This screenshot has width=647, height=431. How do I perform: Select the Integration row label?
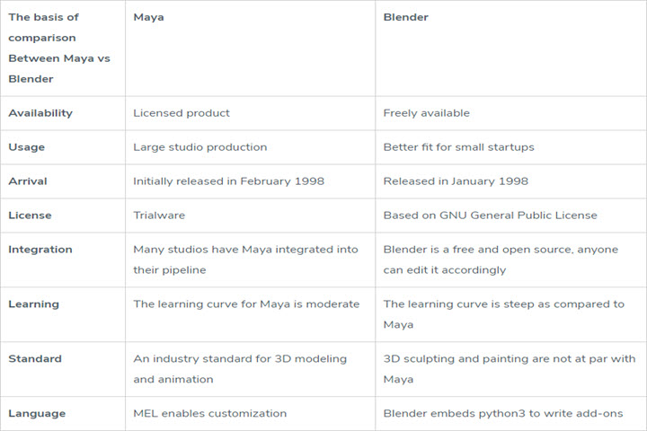pos(40,250)
